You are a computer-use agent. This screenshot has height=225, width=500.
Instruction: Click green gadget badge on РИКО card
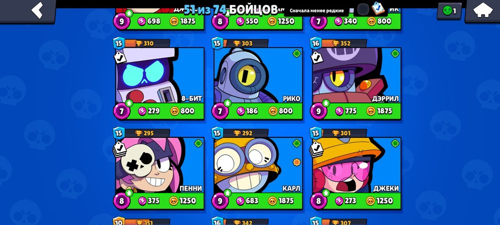tap(296, 53)
